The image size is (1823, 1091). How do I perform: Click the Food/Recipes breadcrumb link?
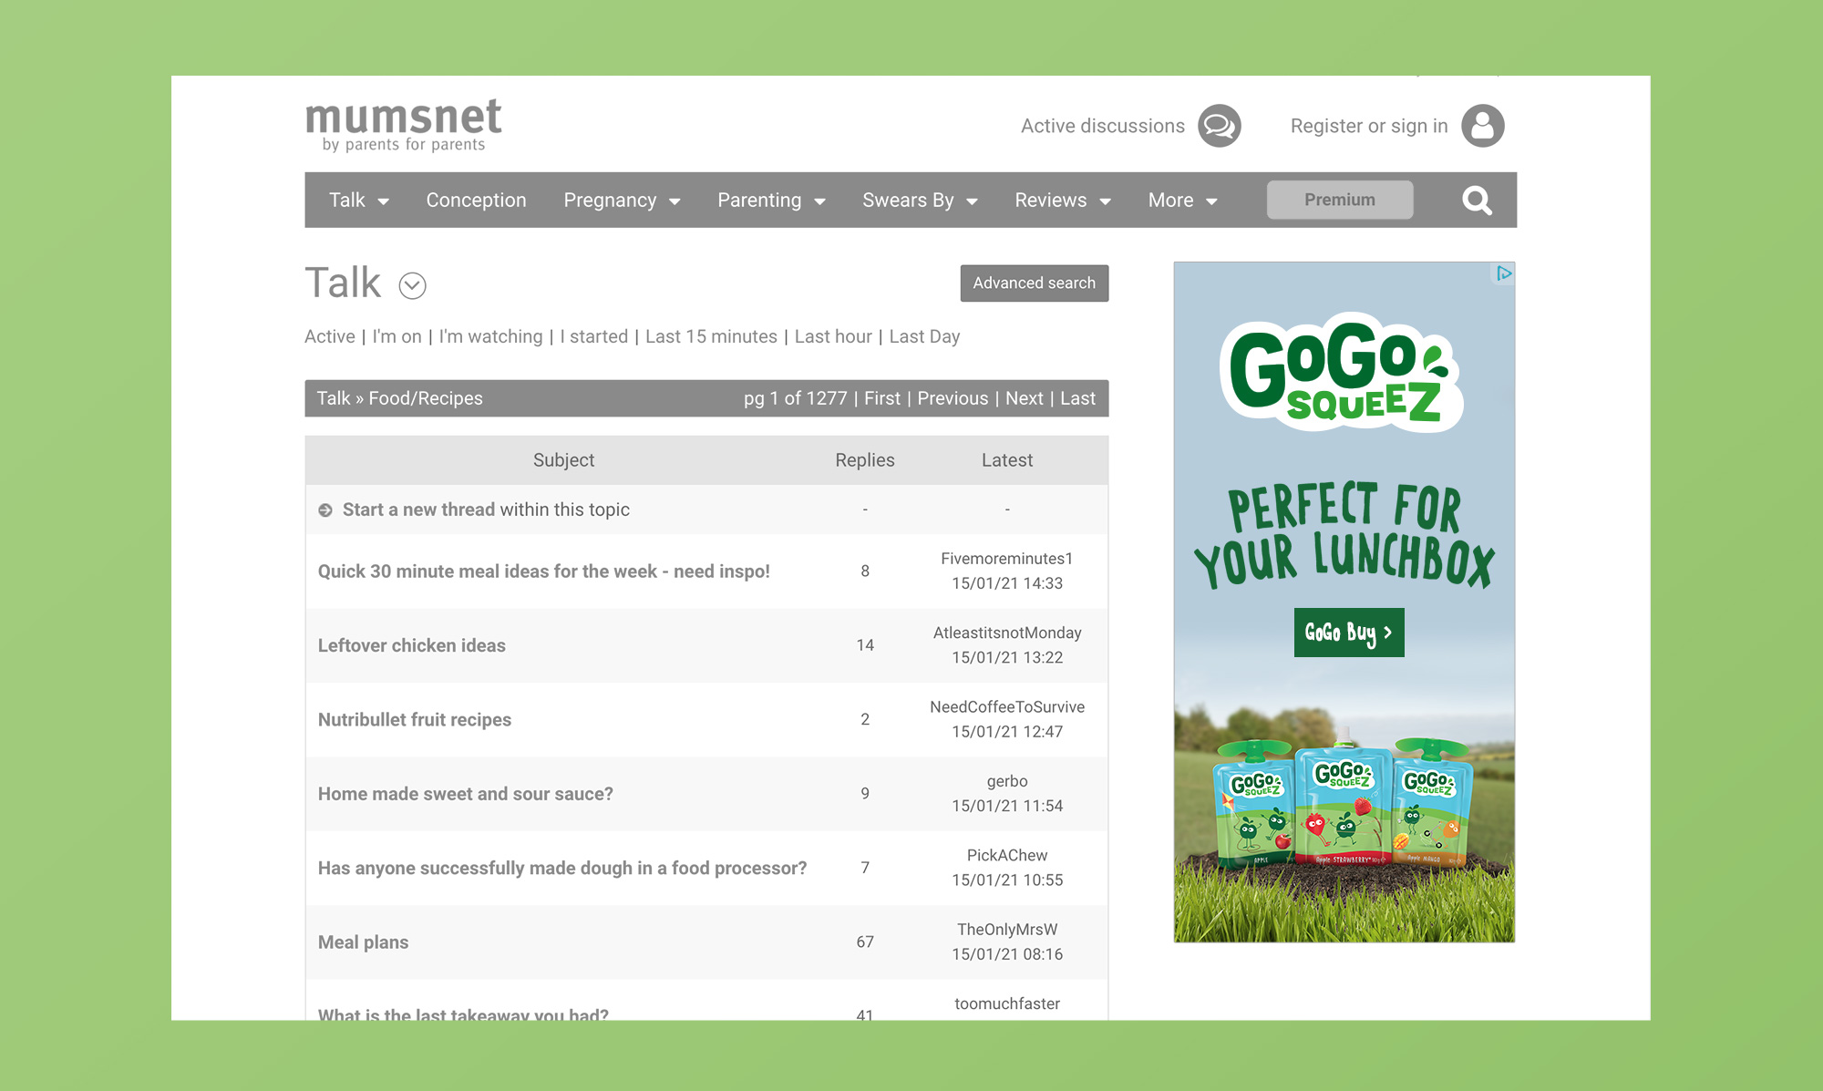pos(426,398)
